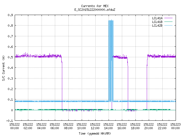The image size is (181, 136).
Task: Click the 0.1 y-axis tick label
Action: (x=10, y=99)
